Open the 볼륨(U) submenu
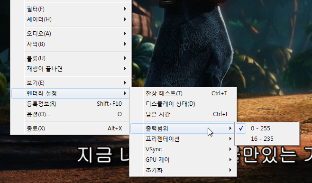The image size is (312, 183). click(x=70, y=58)
